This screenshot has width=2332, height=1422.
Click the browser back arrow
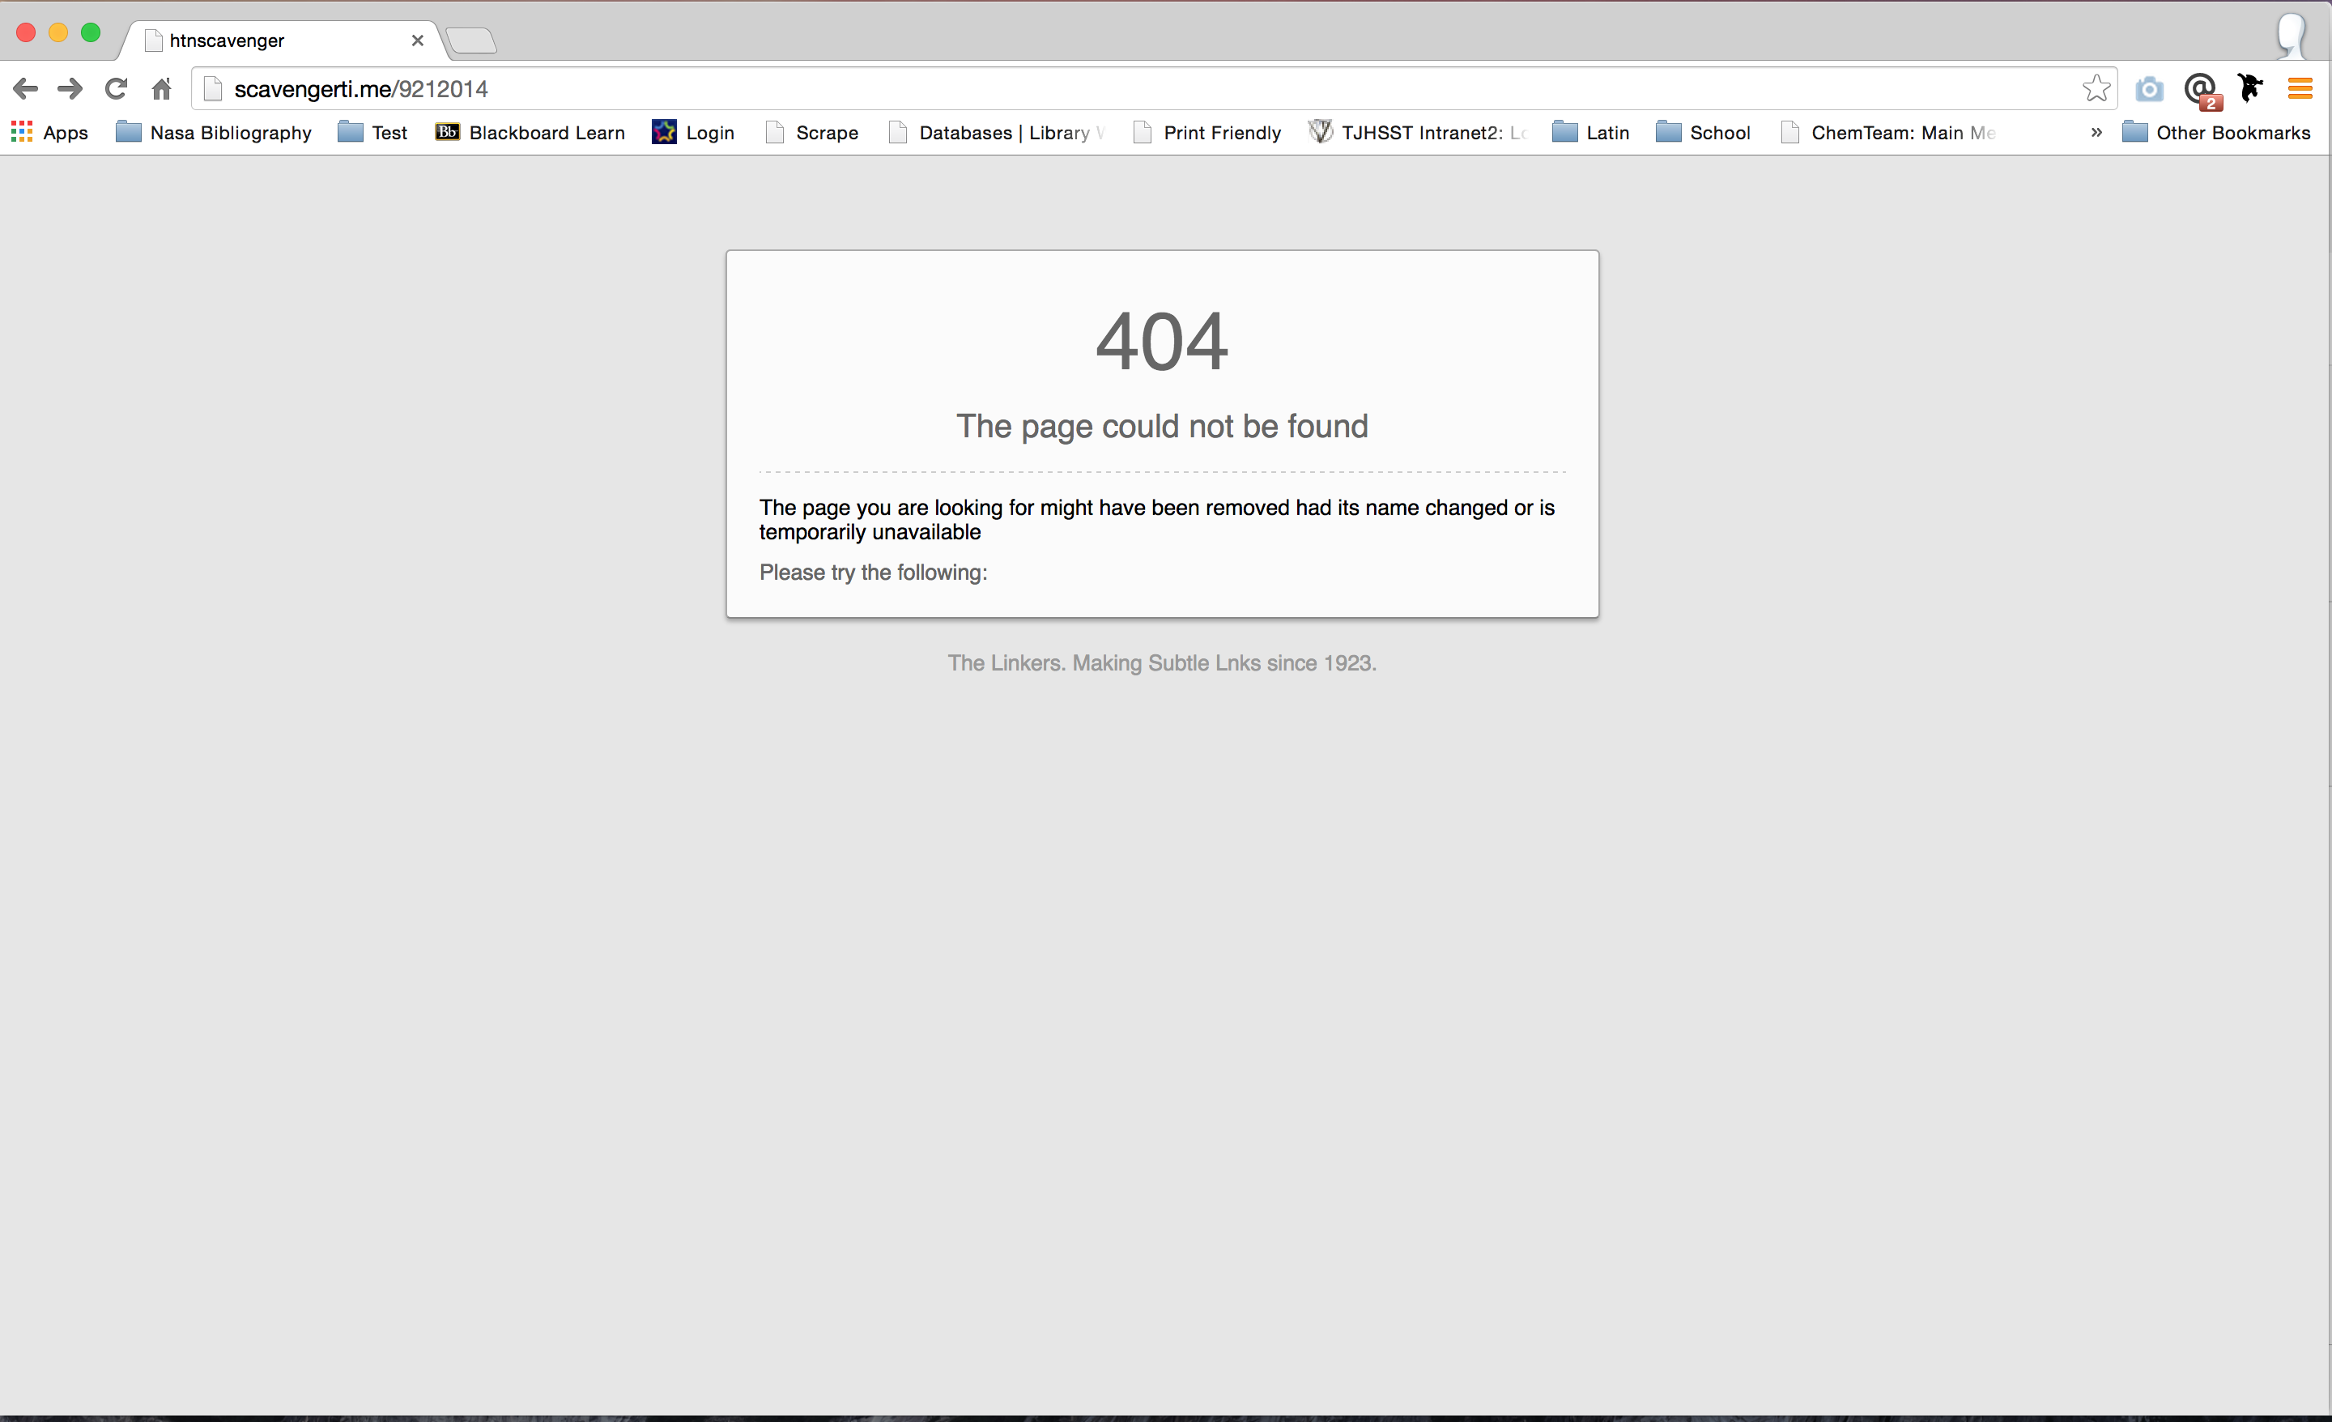click(x=24, y=89)
